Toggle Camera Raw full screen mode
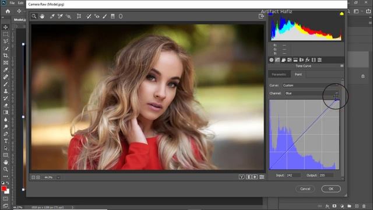The height and width of the screenshot is (210, 373). [x=261, y=16]
